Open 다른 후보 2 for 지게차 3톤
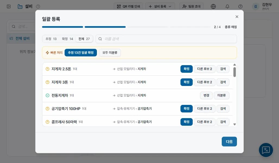Viewport: 279px width, 163px height. [x=204, y=82]
